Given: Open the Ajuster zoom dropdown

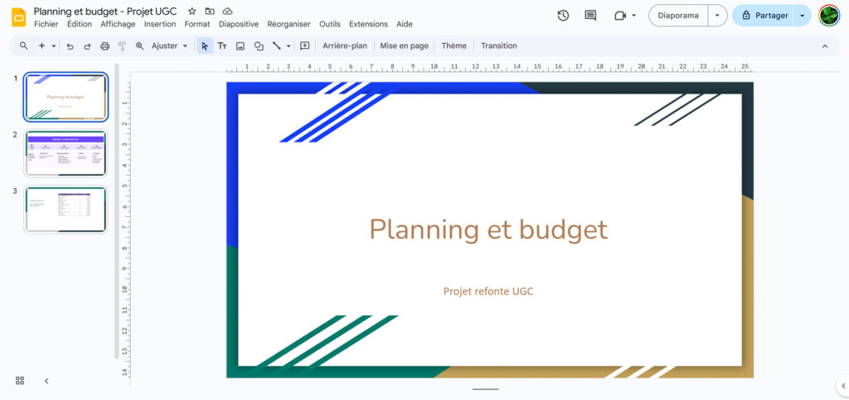Looking at the screenshot, I should 169,46.
